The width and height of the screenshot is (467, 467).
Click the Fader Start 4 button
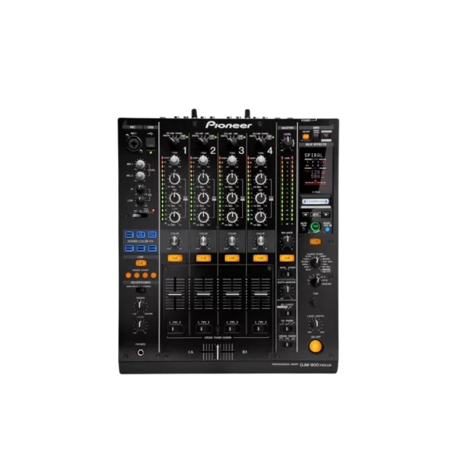(x=153, y=276)
